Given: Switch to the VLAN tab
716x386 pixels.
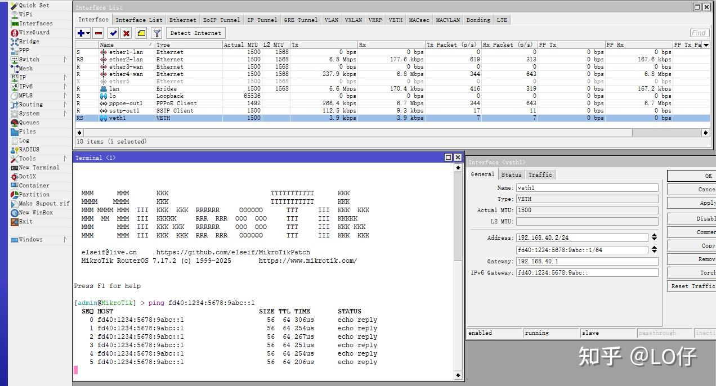Looking at the screenshot, I should [331, 20].
